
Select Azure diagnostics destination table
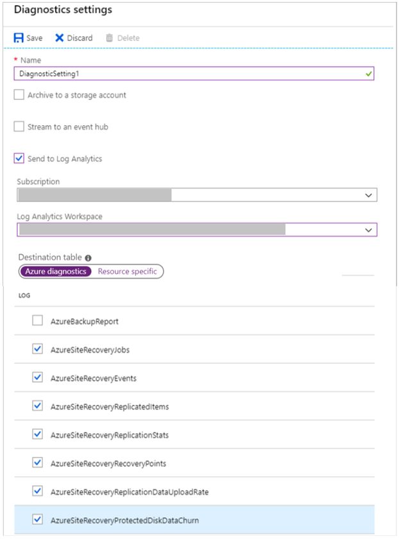[x=56, y=271]
